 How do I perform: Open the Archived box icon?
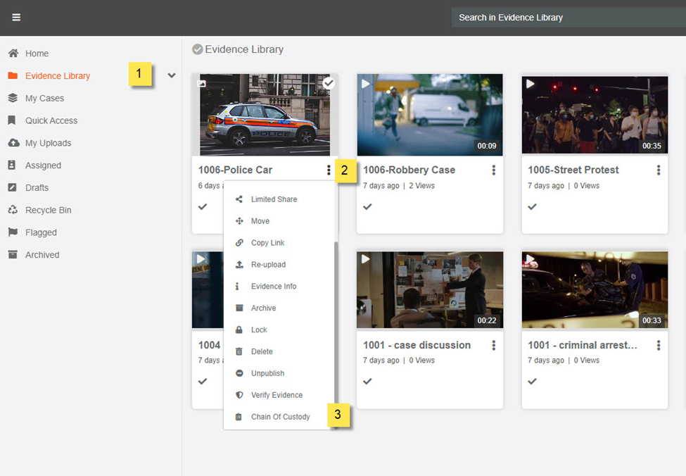14,254
